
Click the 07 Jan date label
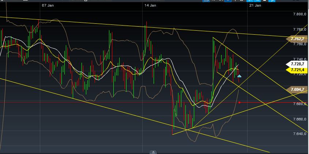(48, 5)
